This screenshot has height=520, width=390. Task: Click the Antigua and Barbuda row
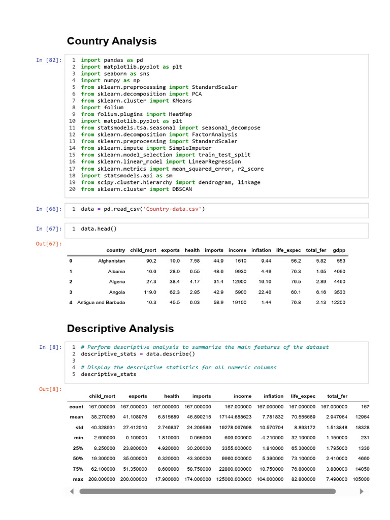point(208,303)
